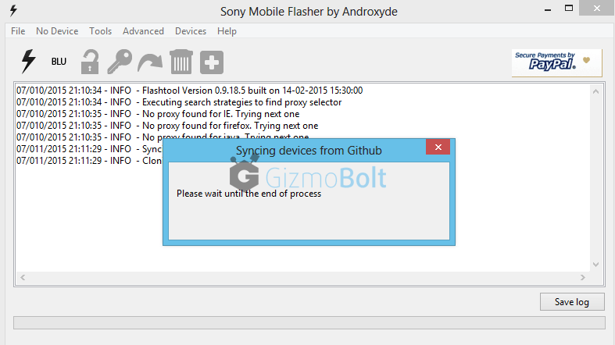Click the log horizontal scroll right arrow
This screenshot has width=615, height=345.
tap(583, 277)
